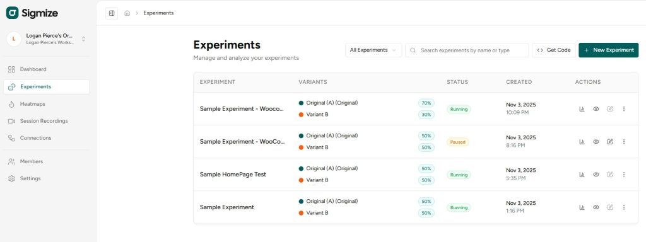The height and width of the screenshot is (242, 646).
Task: Click the Get Code button
Action: coord(554,50)
